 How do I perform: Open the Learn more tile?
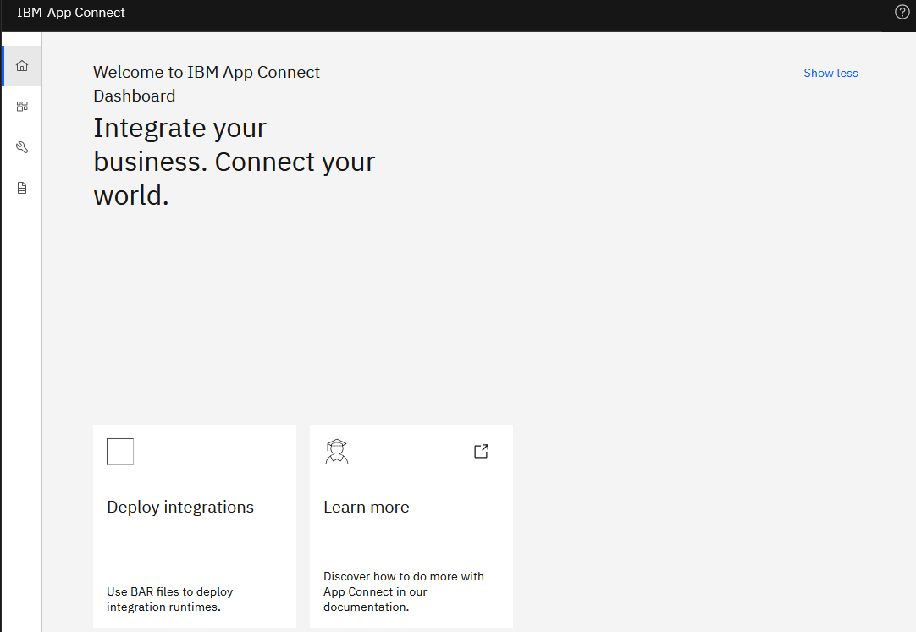click(x=411, y=541)
